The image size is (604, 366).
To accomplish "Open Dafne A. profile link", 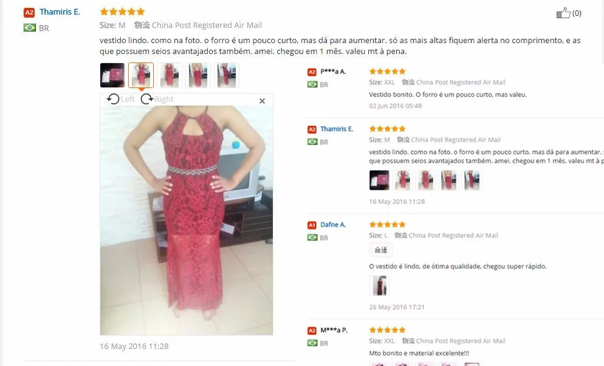I will point(333,225).
